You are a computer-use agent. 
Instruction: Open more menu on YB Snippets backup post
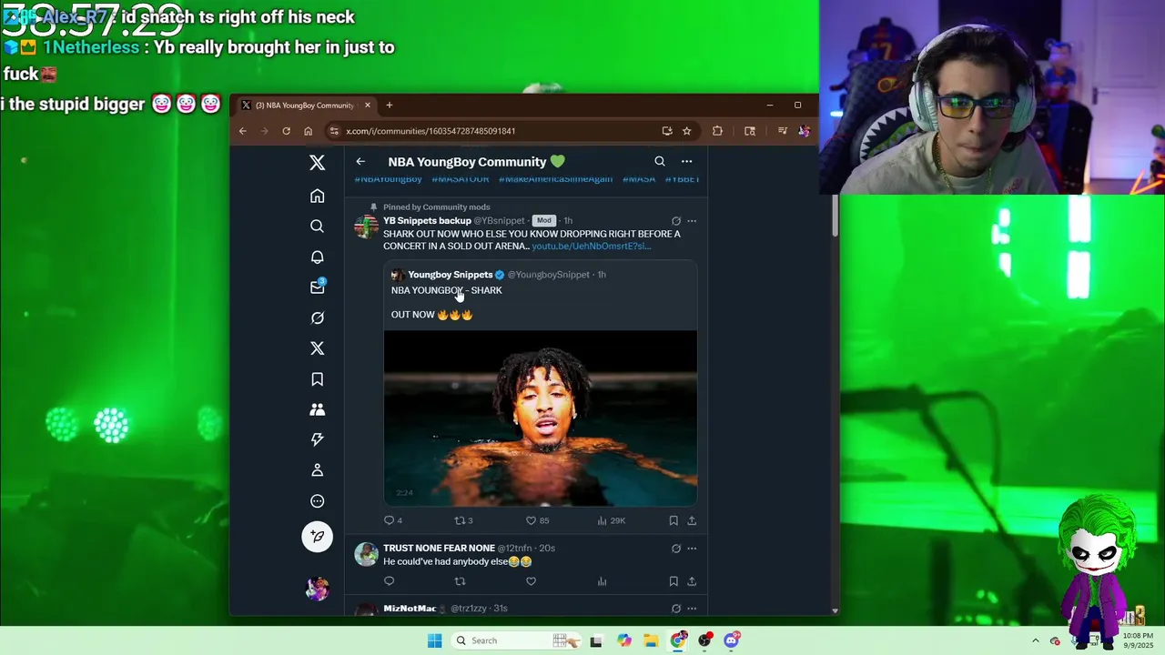(692, 221)
